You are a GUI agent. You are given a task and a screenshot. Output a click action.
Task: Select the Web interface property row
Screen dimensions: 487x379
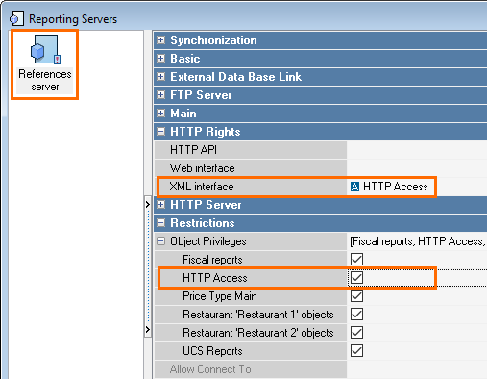321,168
